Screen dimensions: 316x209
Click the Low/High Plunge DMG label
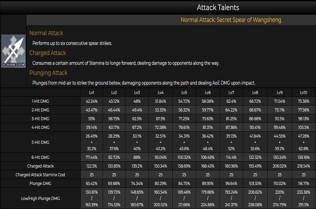click(x=40, y=198)
